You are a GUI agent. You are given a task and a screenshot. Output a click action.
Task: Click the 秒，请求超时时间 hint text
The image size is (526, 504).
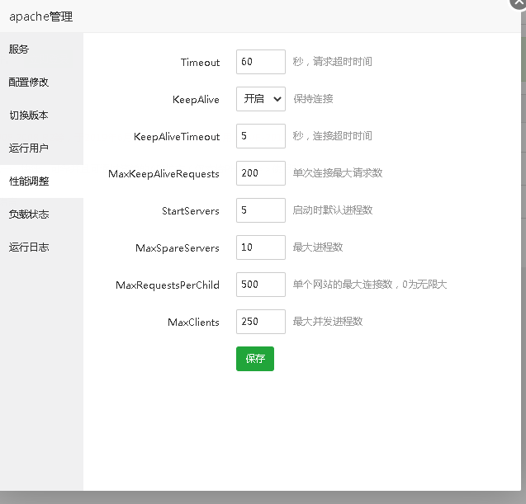pyautogui.click(x=333, y=62)
